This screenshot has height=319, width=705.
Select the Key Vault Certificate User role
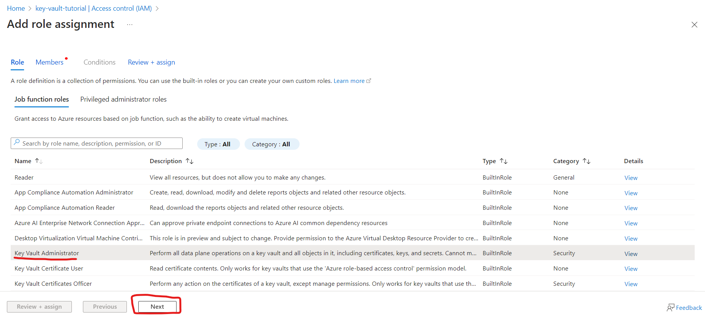353,268
